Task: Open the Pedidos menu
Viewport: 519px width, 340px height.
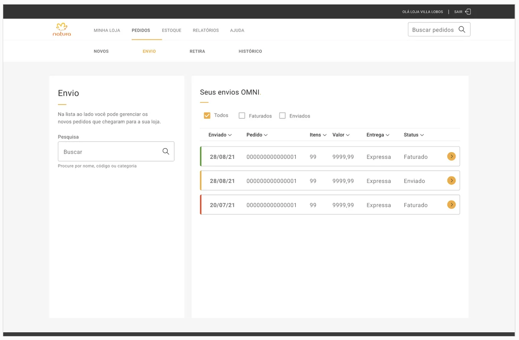Action: [141, 31]
